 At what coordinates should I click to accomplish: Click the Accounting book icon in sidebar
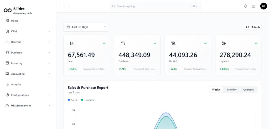coord(7,74)
